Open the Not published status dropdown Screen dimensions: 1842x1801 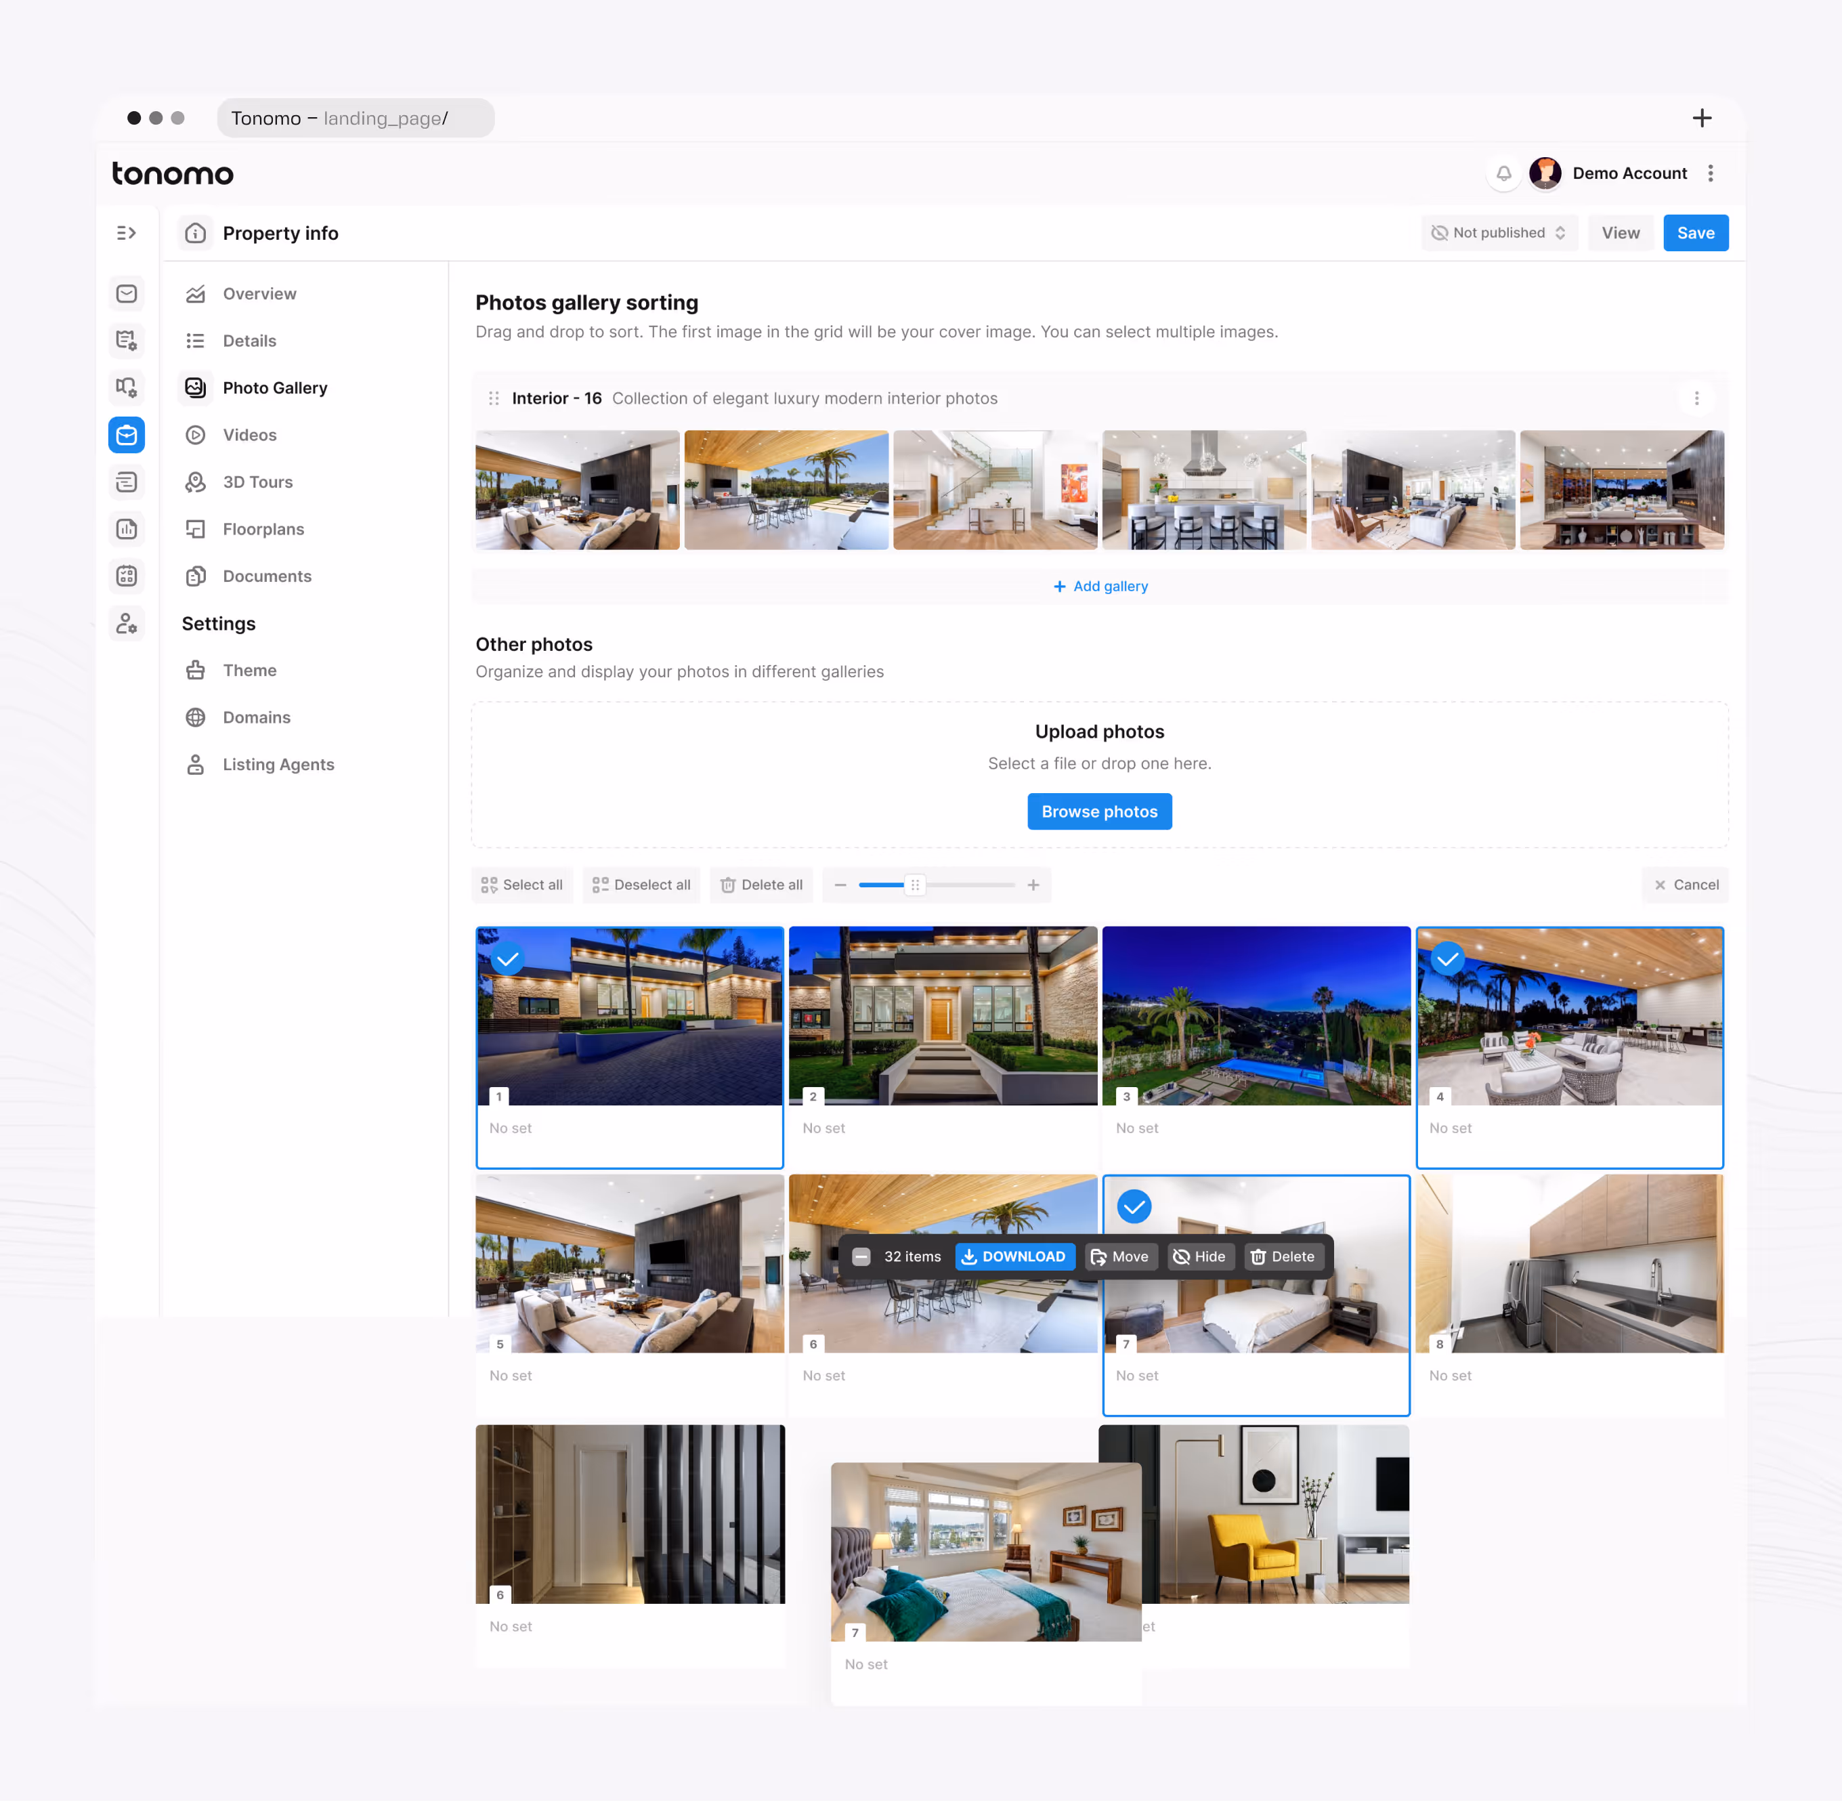(1499, 233)
